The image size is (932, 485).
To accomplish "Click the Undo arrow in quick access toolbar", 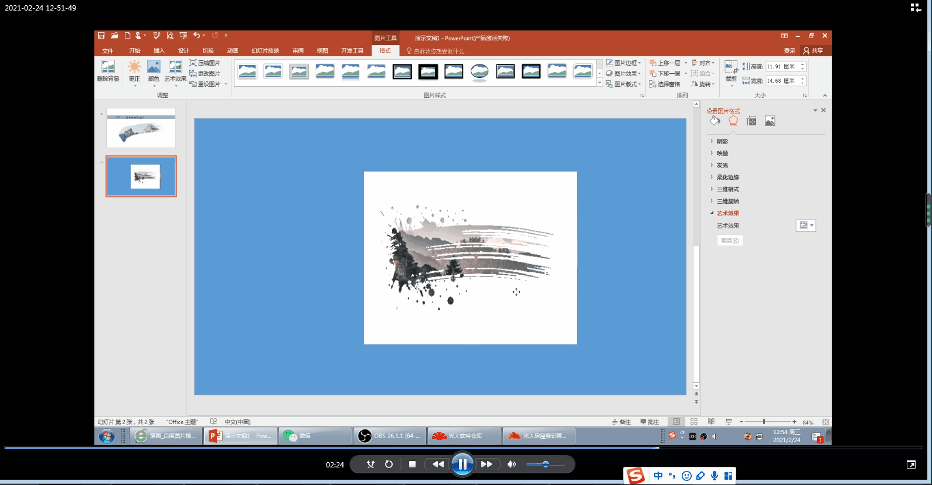I will 197,36.
